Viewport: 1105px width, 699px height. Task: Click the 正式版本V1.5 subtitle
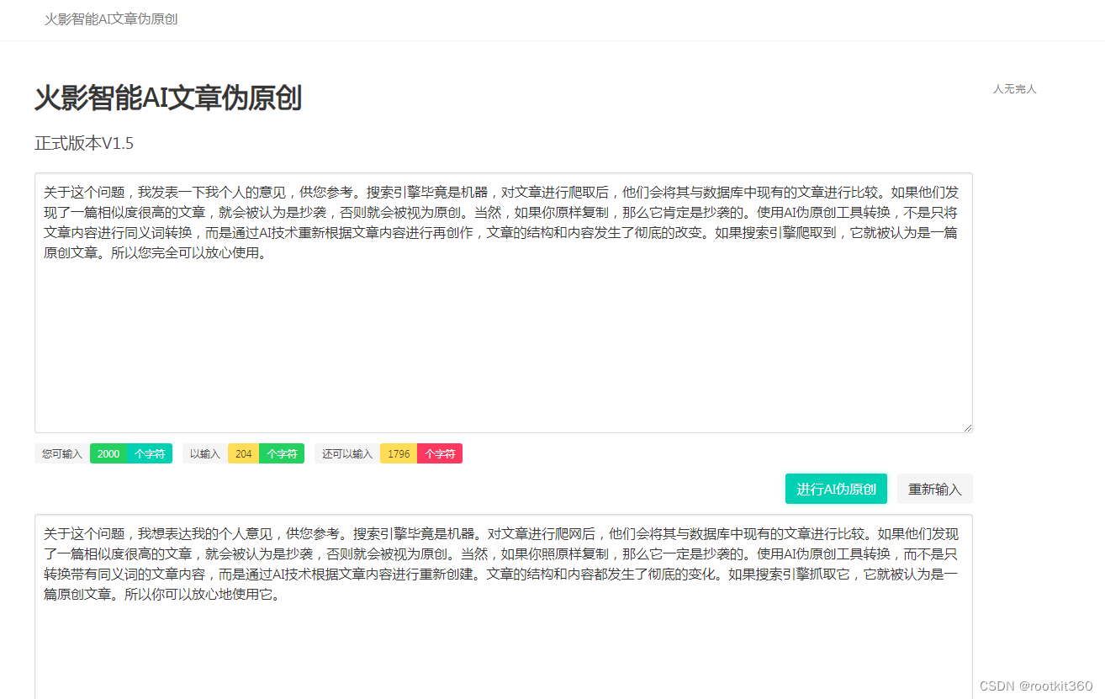coord(84,144)
